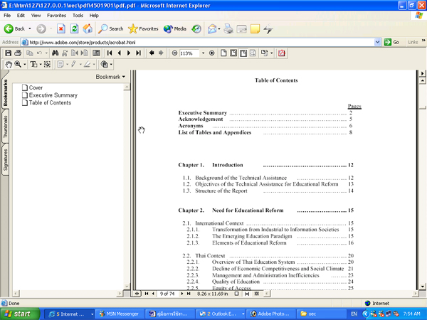427x320 pixels.
Task: Switch to the Signatures side tab
Action: (6, 161)
